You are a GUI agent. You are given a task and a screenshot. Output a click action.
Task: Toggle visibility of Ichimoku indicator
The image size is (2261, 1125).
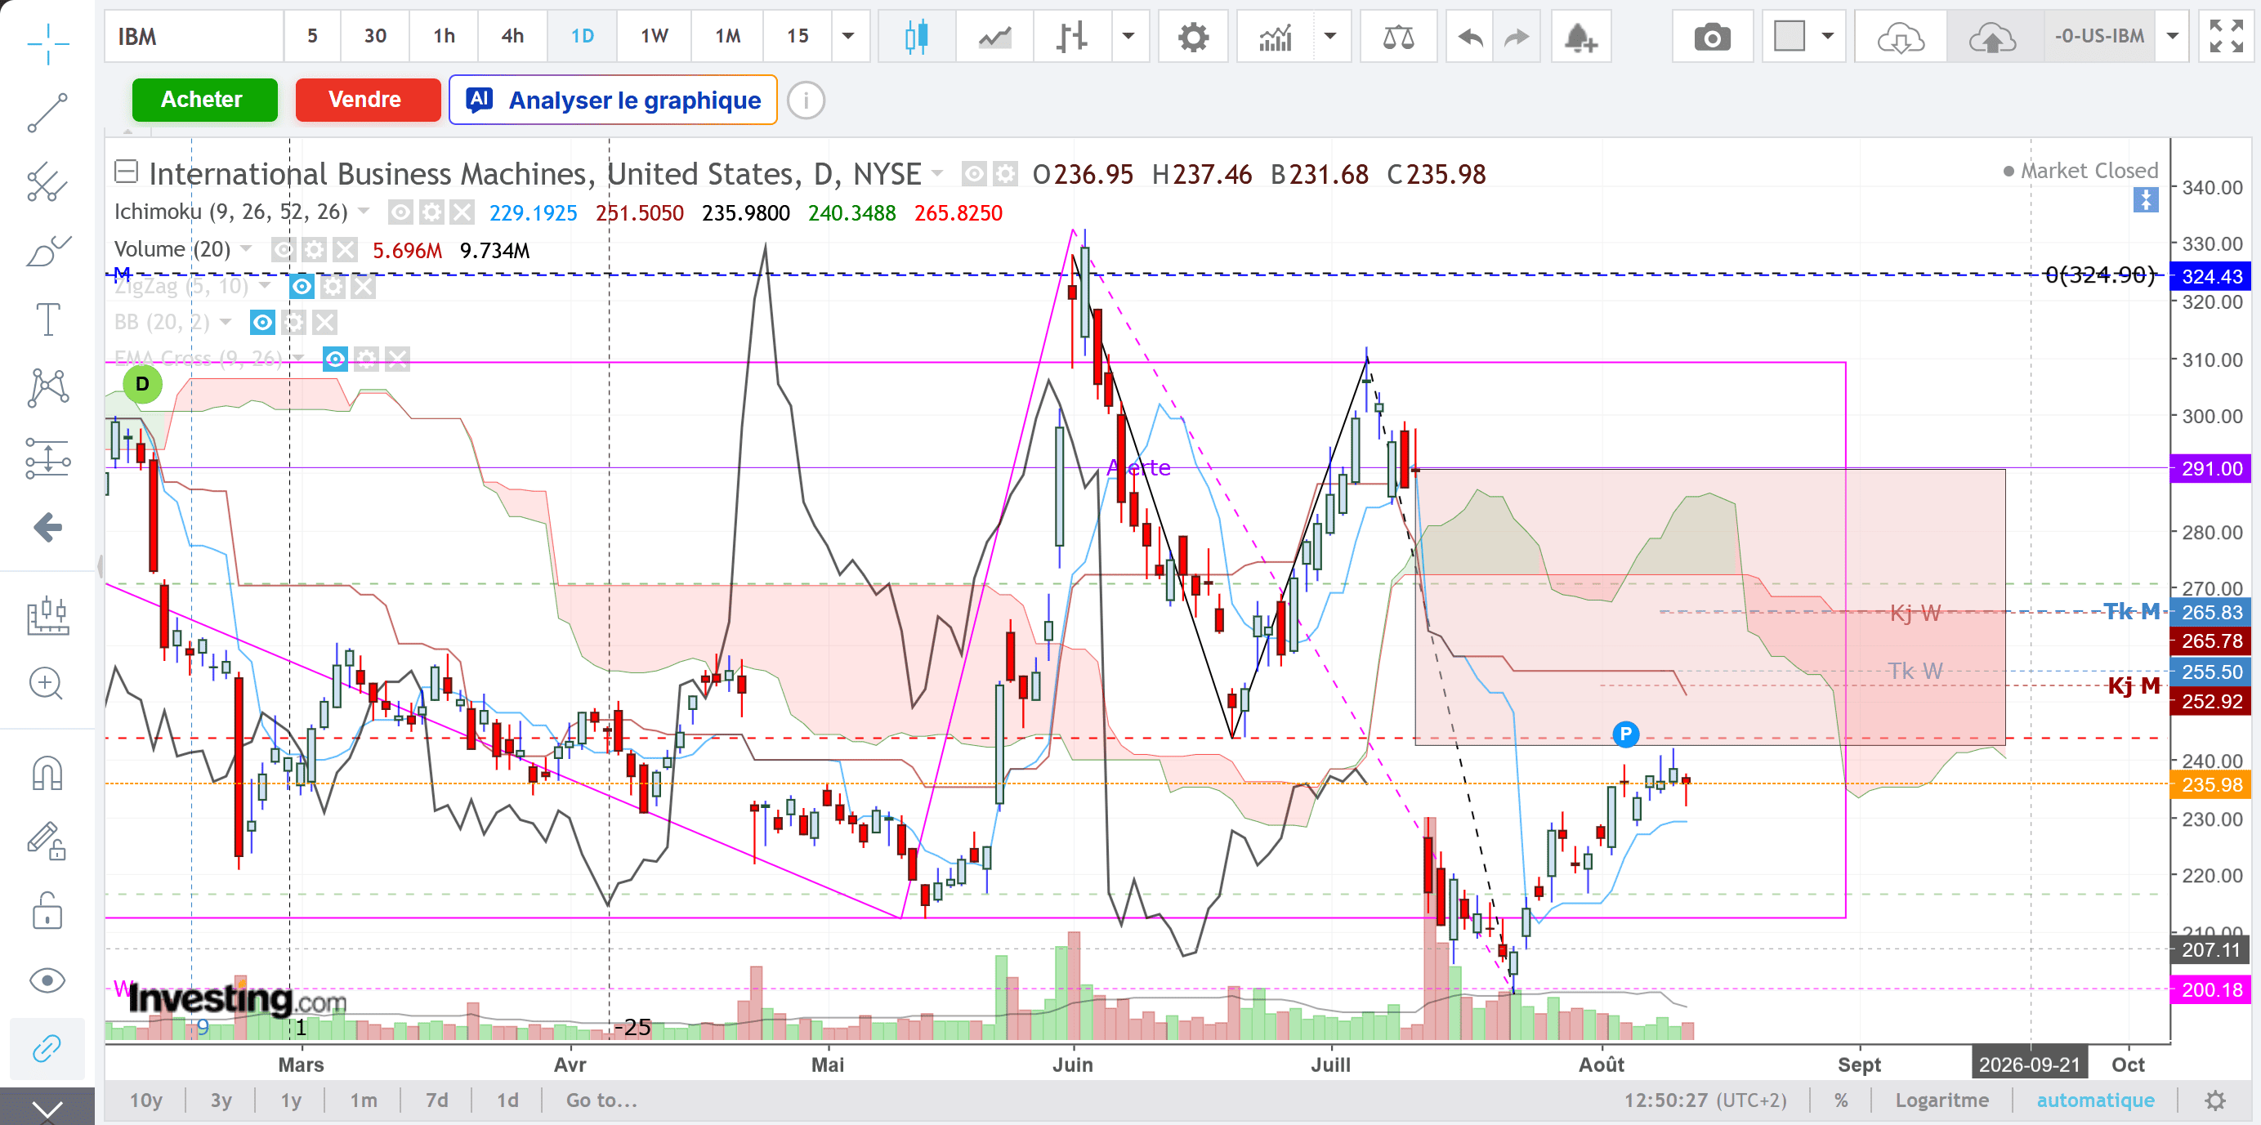[400, 212]
